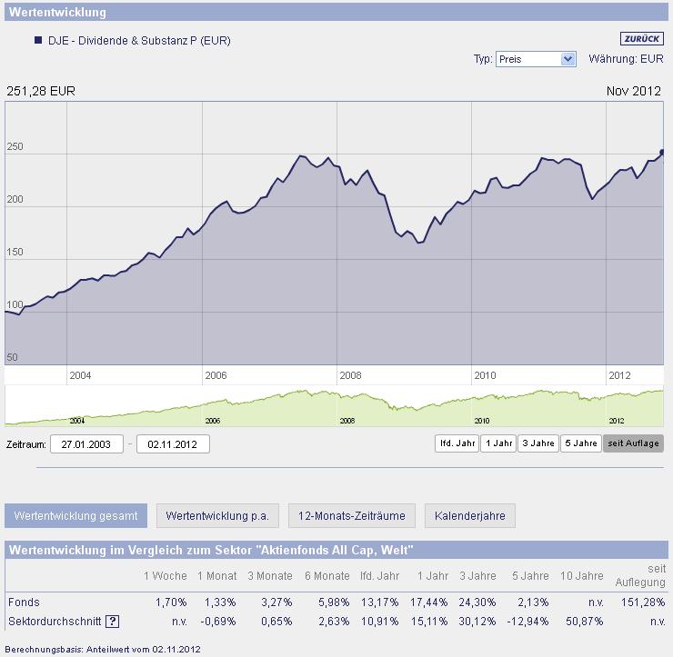
Task: Click the lfd. Jahr column header in table
Action: coord(380,575)
